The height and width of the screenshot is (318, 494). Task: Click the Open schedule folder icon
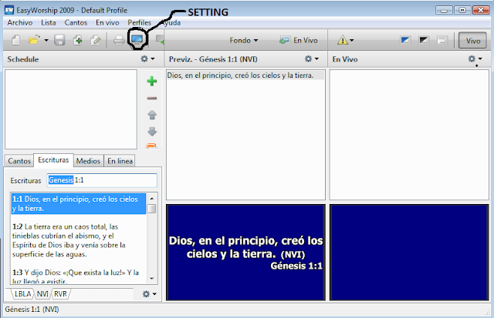34,40
